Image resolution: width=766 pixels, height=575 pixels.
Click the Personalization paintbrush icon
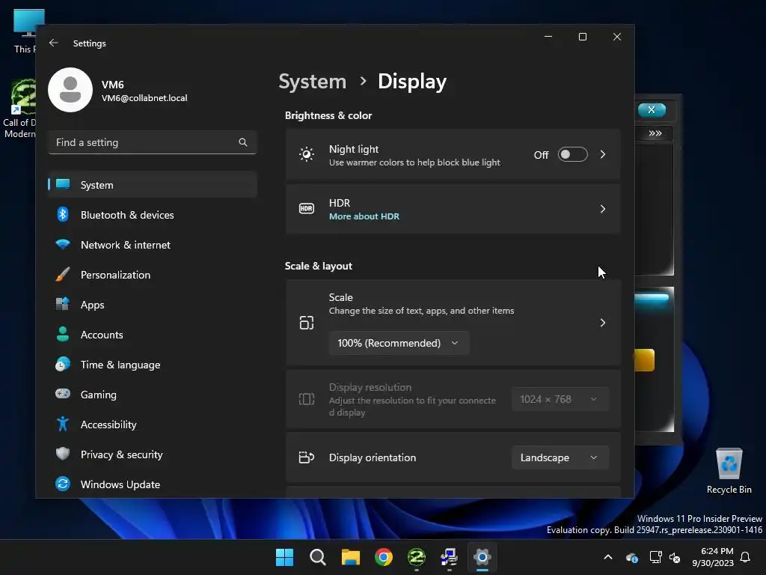coord(63,274)
